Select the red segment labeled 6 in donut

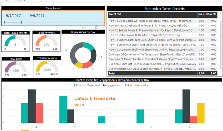click(87, 65)
